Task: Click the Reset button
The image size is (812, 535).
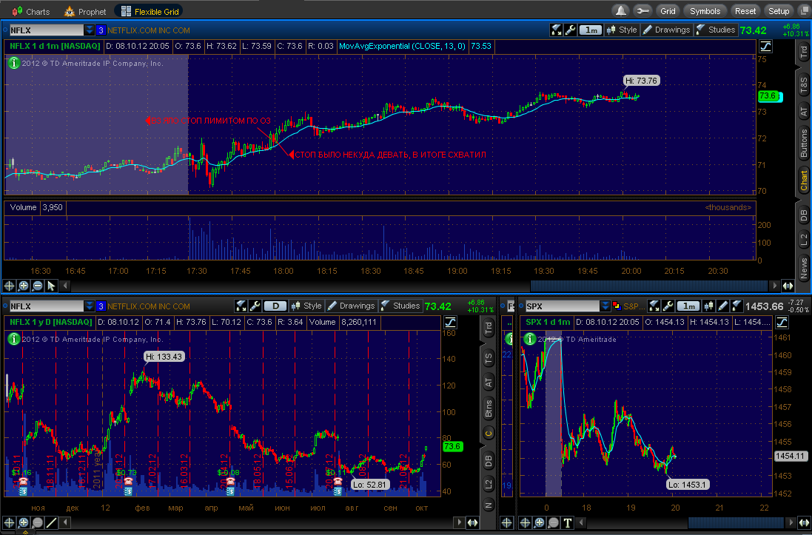Action: (x=745, y=11)
